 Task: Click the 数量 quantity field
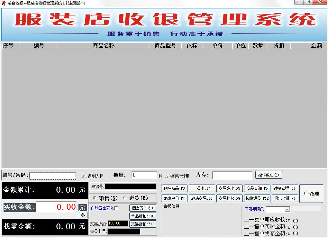[144, 175]
